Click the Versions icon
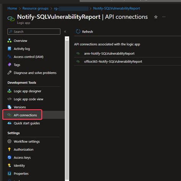 (10, 107)
